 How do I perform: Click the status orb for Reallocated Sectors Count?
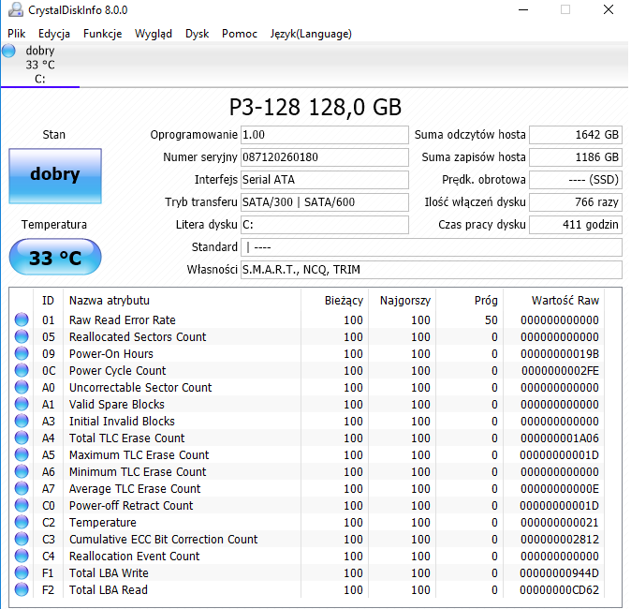pyautogui.click(x=22, y=336)
